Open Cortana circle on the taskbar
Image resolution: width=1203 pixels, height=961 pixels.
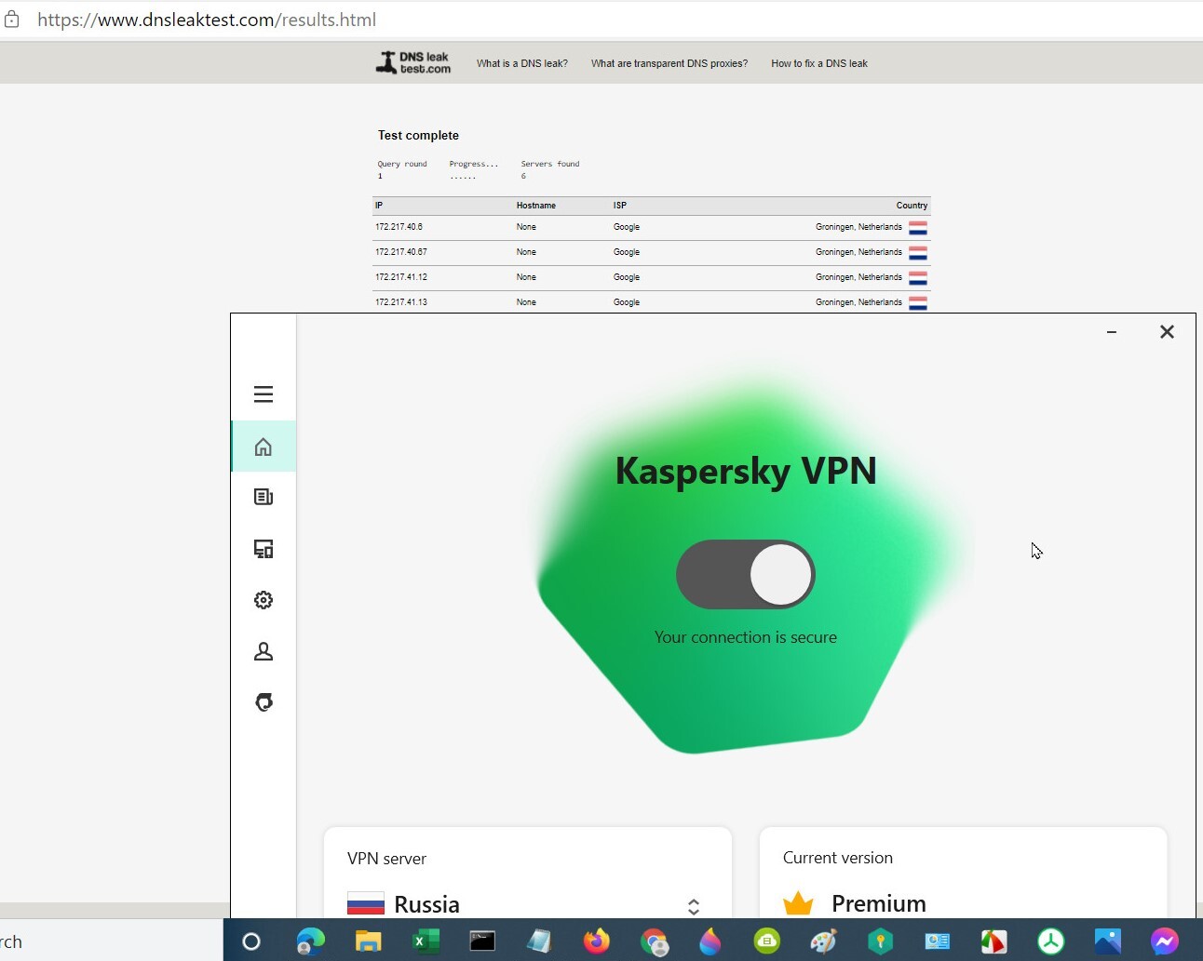pyautogui.click(x=251, y=941)
